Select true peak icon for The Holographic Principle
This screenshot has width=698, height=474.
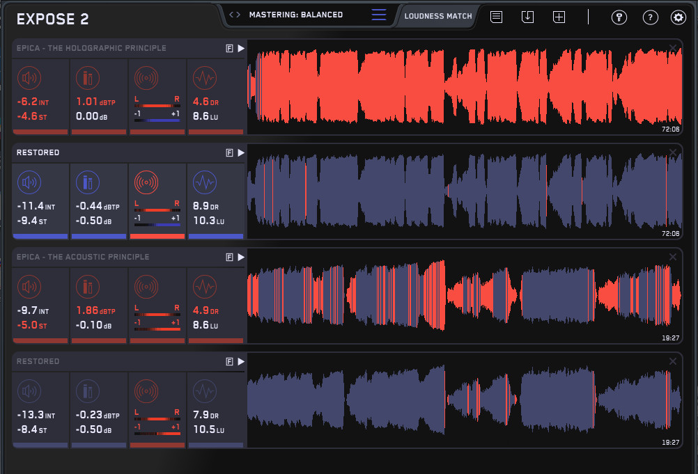(x=88, y=78)
